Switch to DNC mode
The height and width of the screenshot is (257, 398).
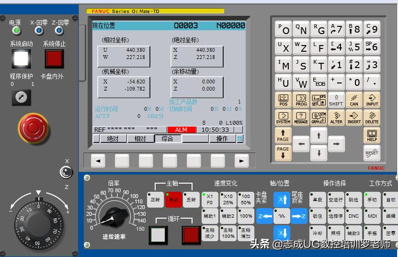353,216
